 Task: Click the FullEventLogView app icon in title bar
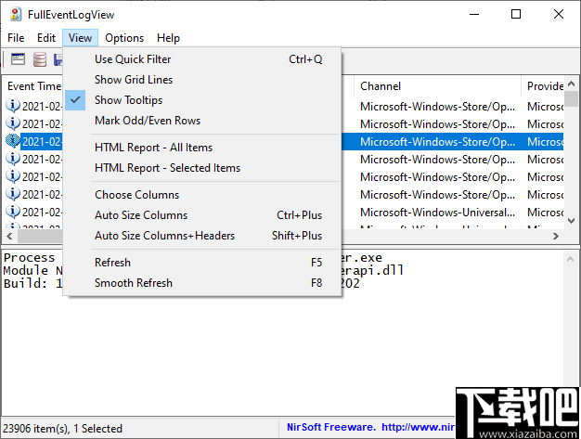click(x=16, y=15)
